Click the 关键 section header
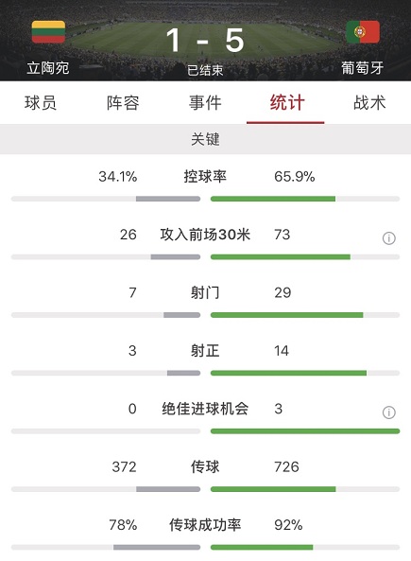Viewport: 411px width, 561px height. 205,139
